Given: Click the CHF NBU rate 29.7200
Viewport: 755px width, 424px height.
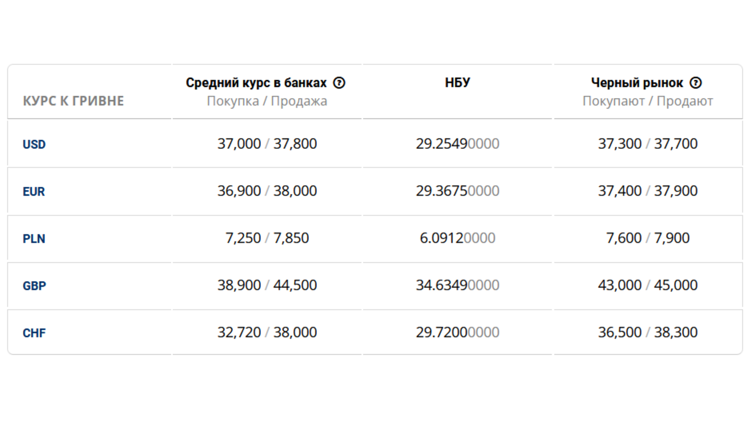Looking at the screenshot, I should click(x=457, y=332).
